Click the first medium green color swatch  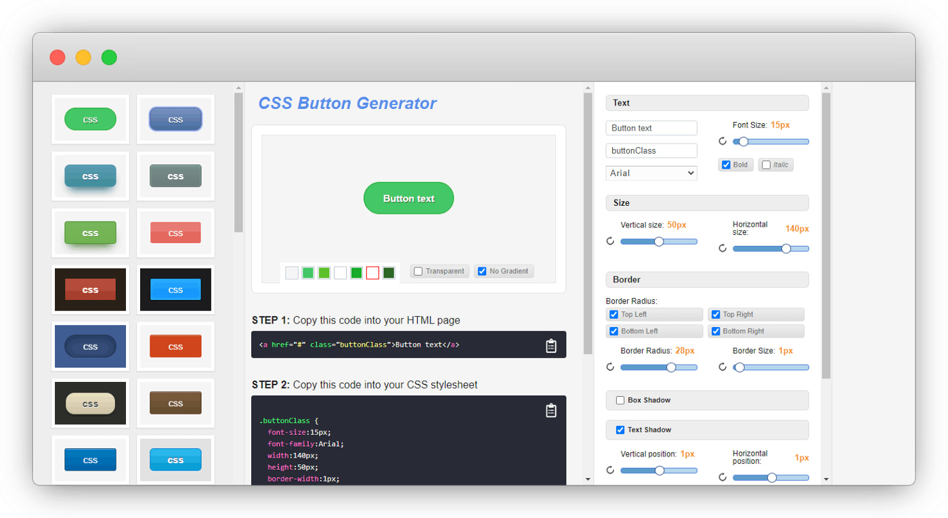[308, 273]
